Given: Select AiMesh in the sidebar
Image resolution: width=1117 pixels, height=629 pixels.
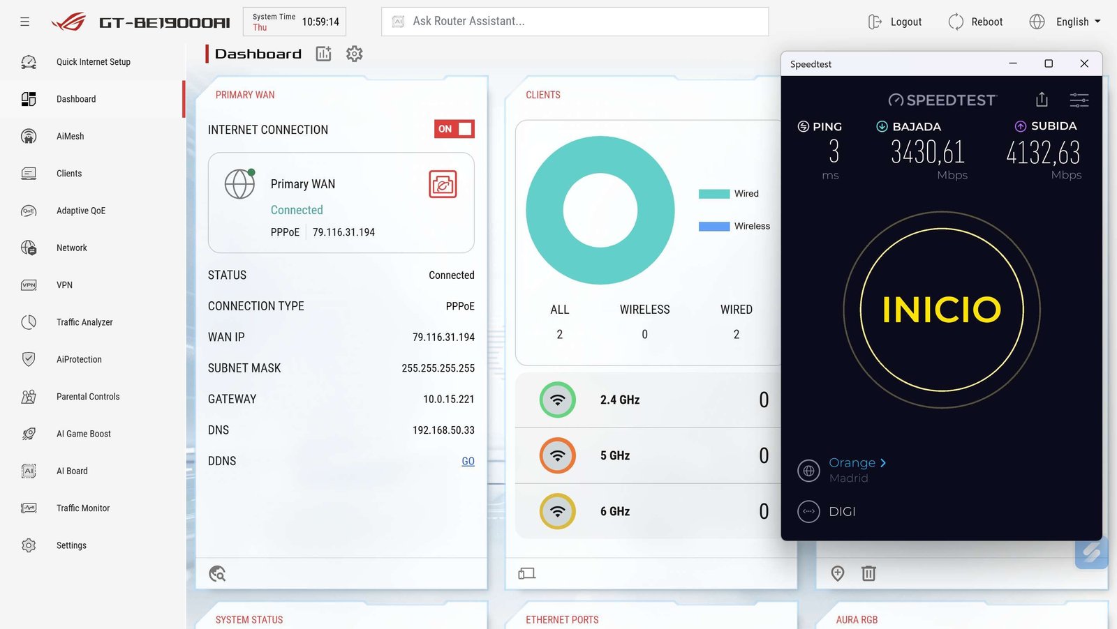Looking at the screenshot, I should pyautogui.click(x=70, y=136).
